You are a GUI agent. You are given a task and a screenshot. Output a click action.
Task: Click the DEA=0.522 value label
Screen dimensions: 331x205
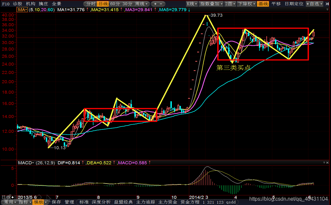[x=98, y=163]
